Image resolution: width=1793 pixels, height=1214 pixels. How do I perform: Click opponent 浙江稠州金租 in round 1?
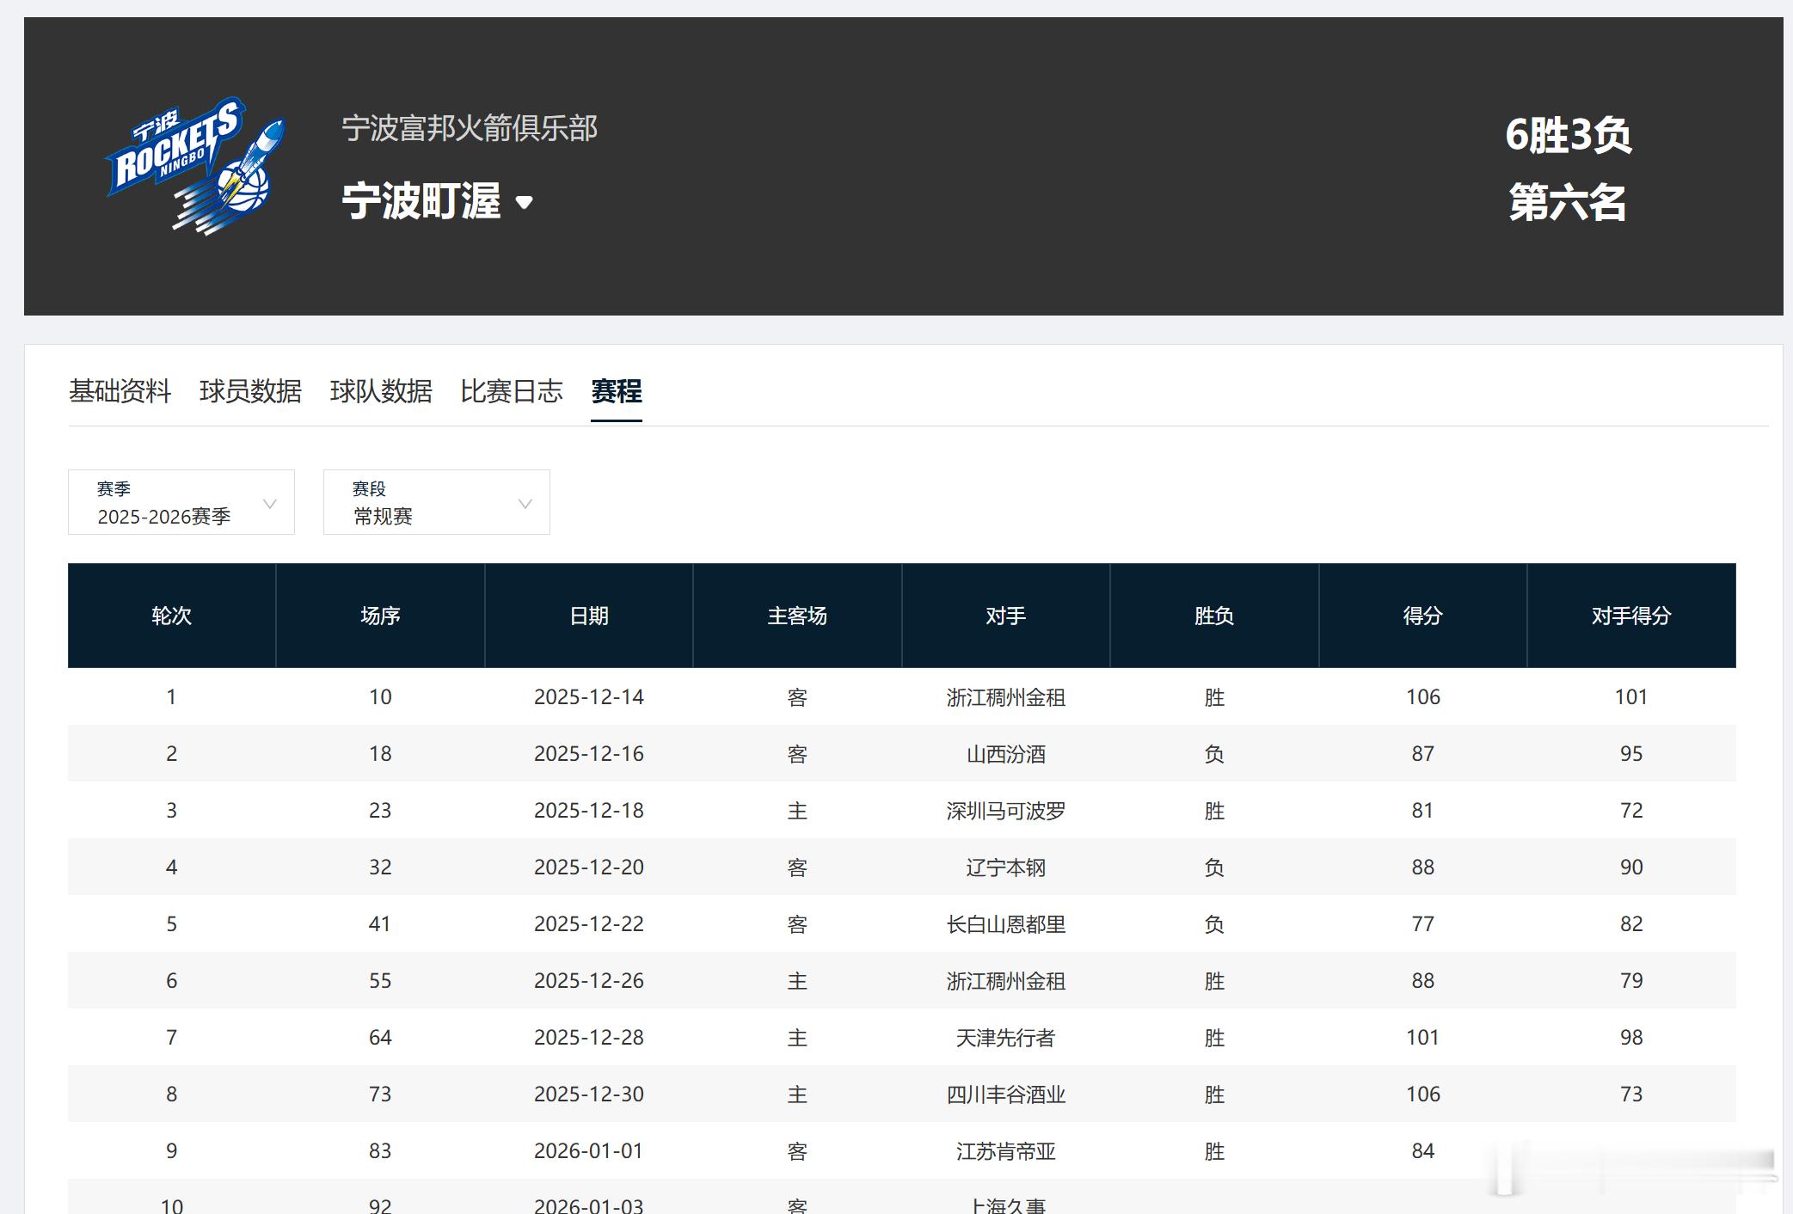[1006, 697]
